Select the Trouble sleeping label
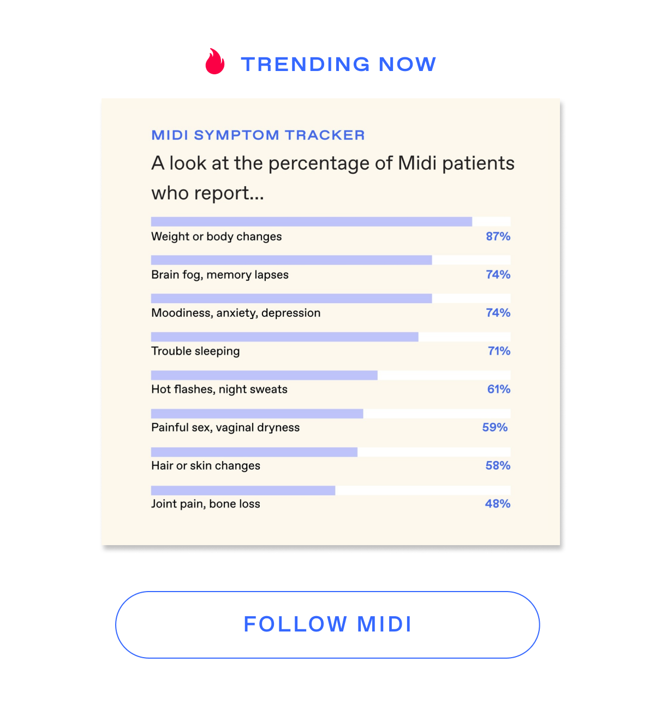The image size is (656, 709). click(x=195, y=351)
